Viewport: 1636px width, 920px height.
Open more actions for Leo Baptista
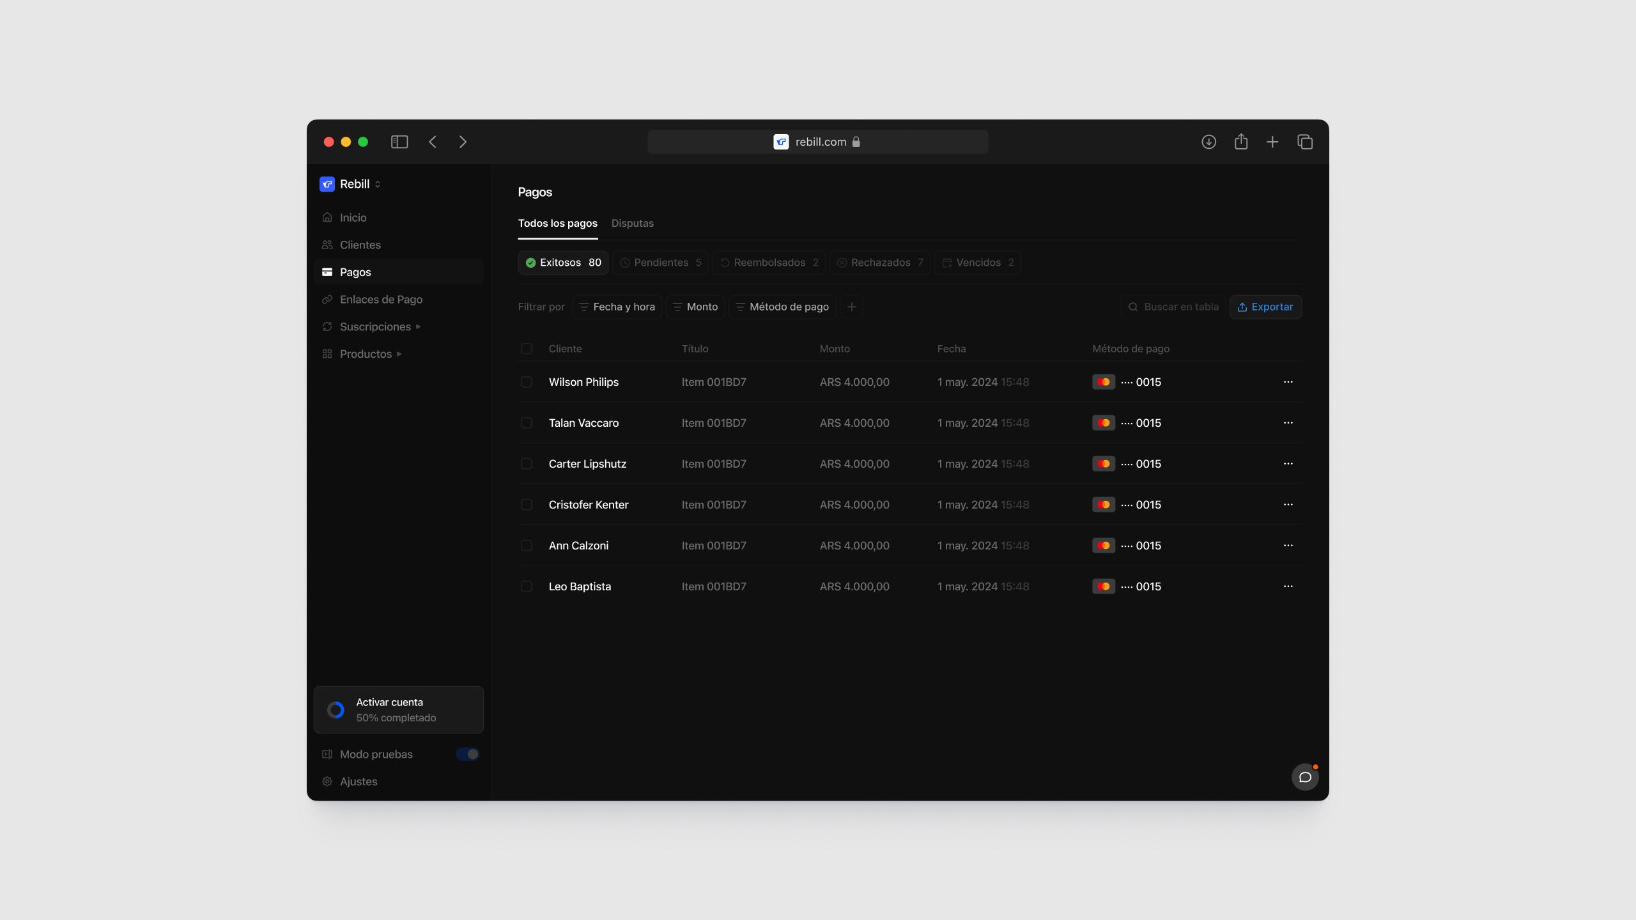coord(1288,586)
